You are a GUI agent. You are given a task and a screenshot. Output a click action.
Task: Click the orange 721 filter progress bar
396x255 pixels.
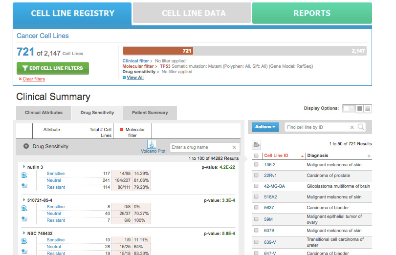pos(158,51)
